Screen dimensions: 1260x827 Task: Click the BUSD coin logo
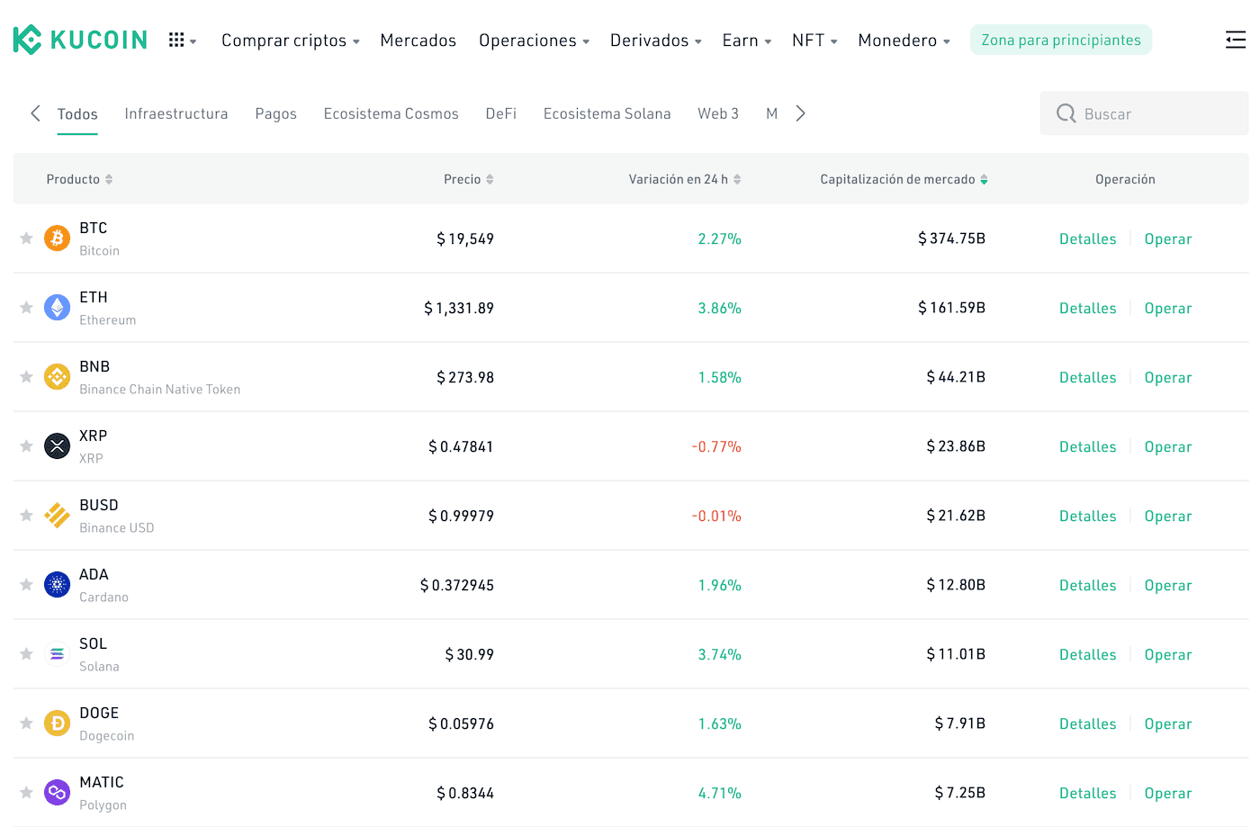pyautogui.click(x=57, y=516)
